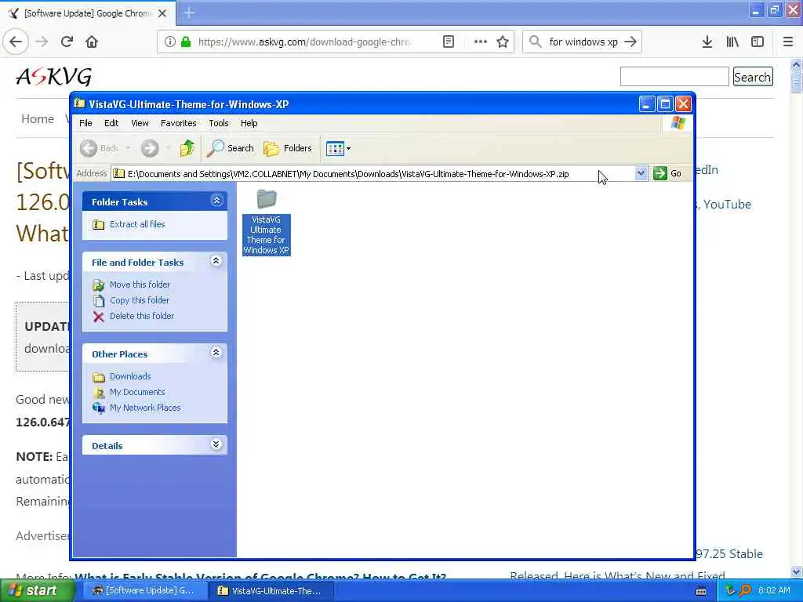
Task: Click YouTube link on ASKVG page
Action: pyautogui.click(x=727, y=205)
